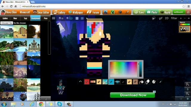This screenshot has width=191, height=107.
Task: Toggle the torso part checkbox in body selector
Action: 61,88
